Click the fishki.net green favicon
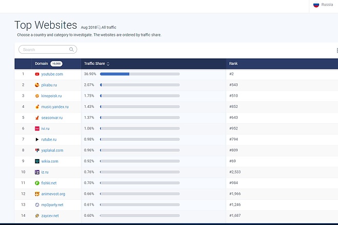Viewport: 338px width, 225px height. click(37, 183)
